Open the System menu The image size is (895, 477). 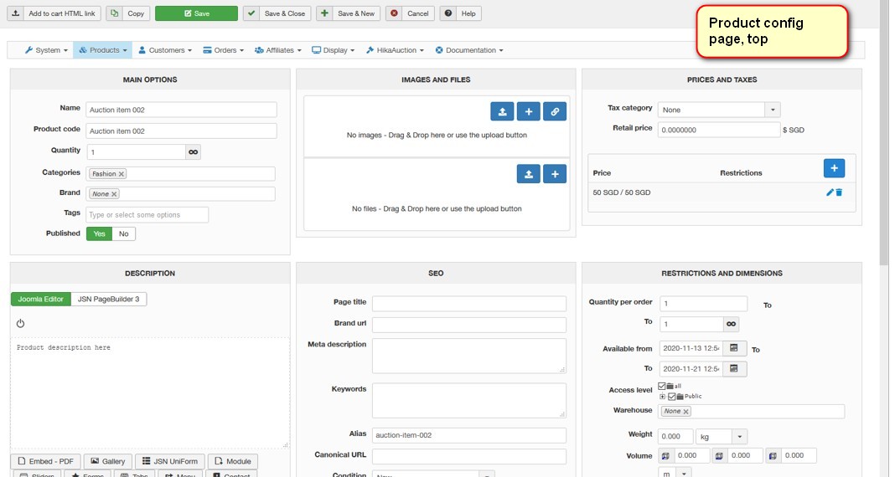[x=46, y=50]
